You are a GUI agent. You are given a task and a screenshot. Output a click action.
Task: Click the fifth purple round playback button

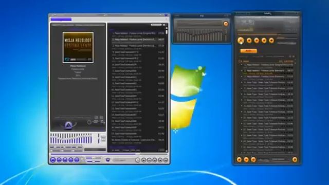77,160
